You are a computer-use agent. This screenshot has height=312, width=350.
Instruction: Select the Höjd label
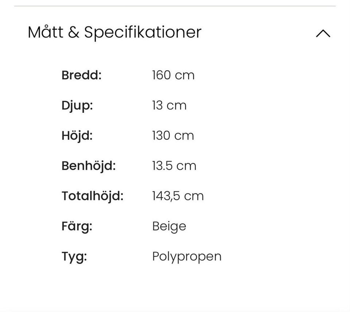coord(77,136)
